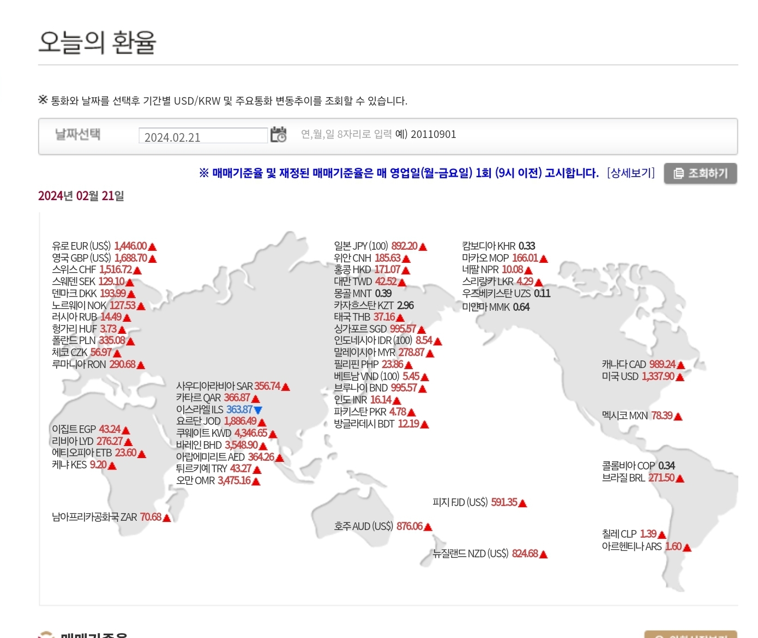Select 베트남 VND (100) rate 5.45
Viewport: 758px width, 638px height.
click(411, 377)
